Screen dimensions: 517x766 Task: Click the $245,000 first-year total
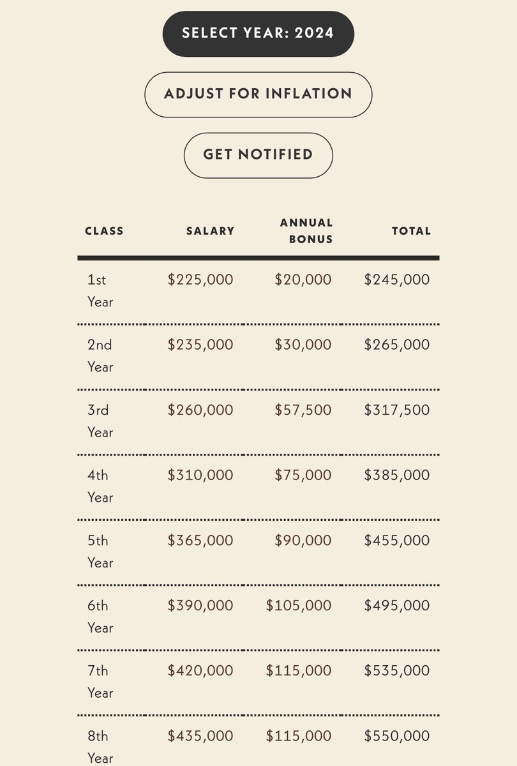point(397,280)
